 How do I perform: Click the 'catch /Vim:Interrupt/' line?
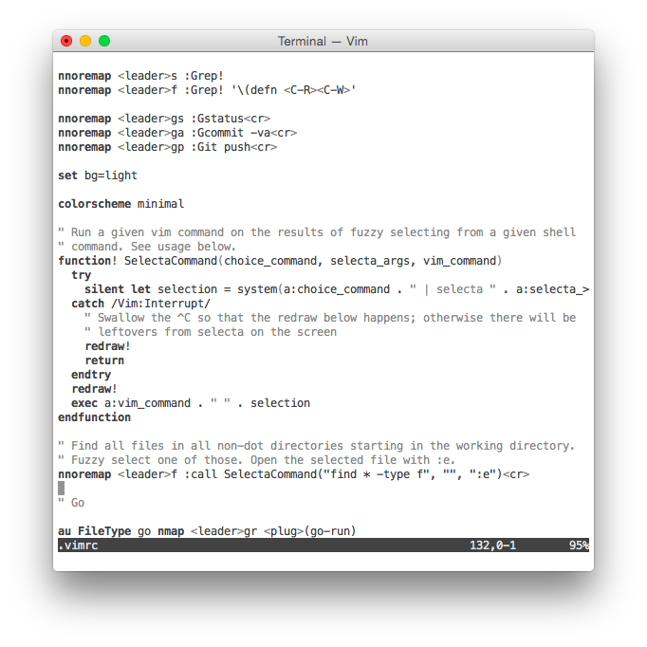(140, 304)
